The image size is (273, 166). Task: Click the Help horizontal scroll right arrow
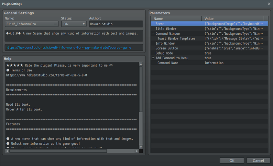[x=137, y=151]
